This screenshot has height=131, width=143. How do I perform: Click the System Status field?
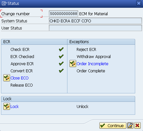click(95, 21)
